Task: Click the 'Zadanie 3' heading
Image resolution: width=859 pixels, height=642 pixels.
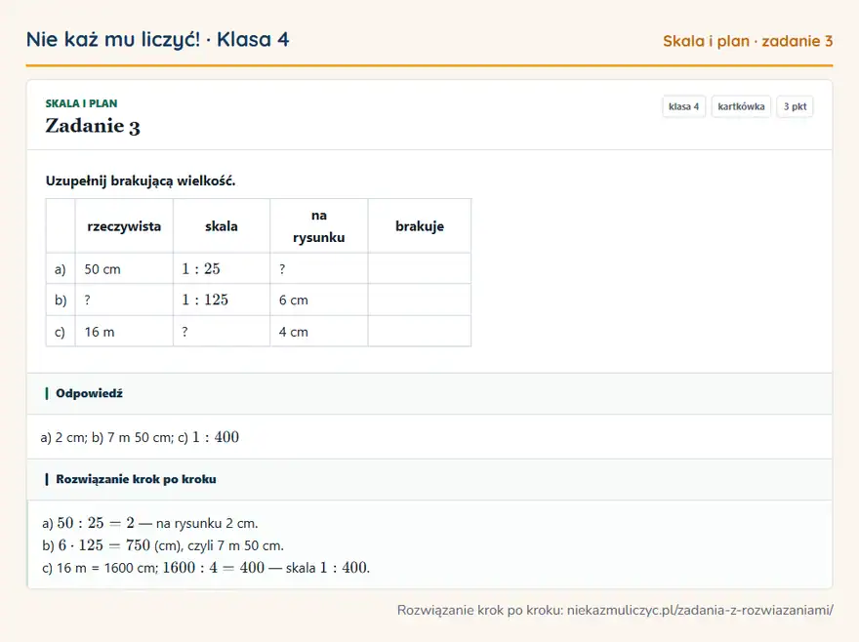Action: pos(93,126)
